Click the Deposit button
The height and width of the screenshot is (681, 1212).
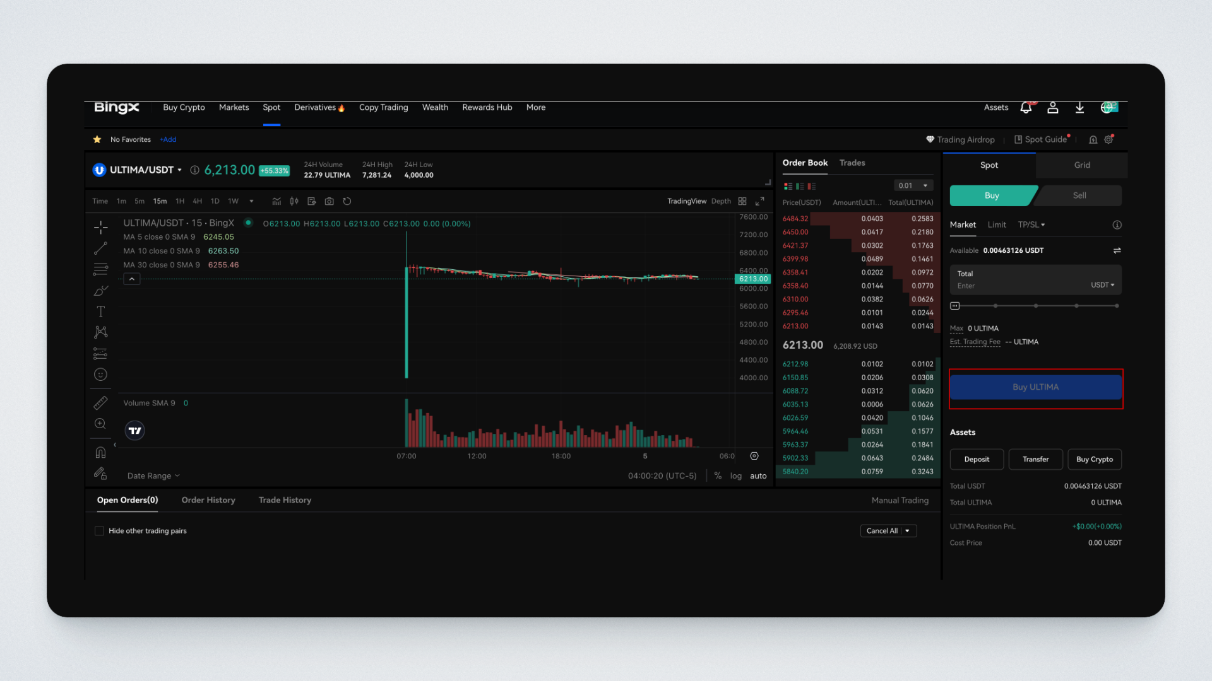click(977, 459)
